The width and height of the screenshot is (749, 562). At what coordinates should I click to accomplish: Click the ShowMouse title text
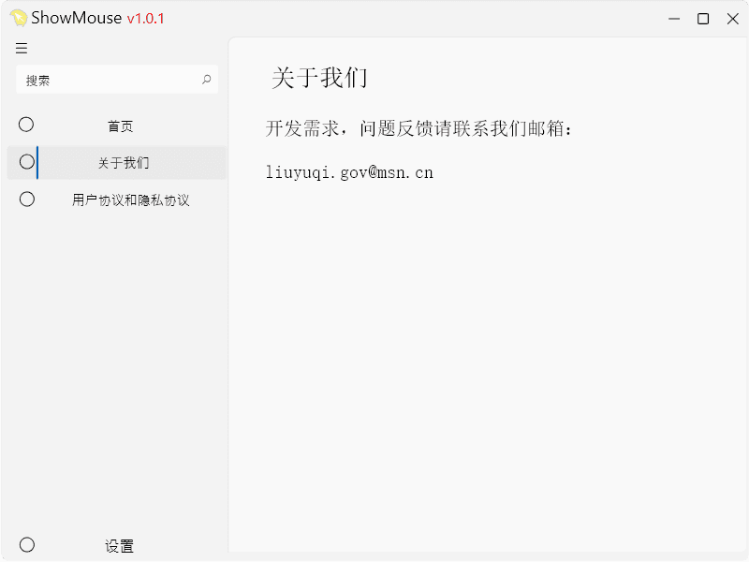[x=77, y=18]
